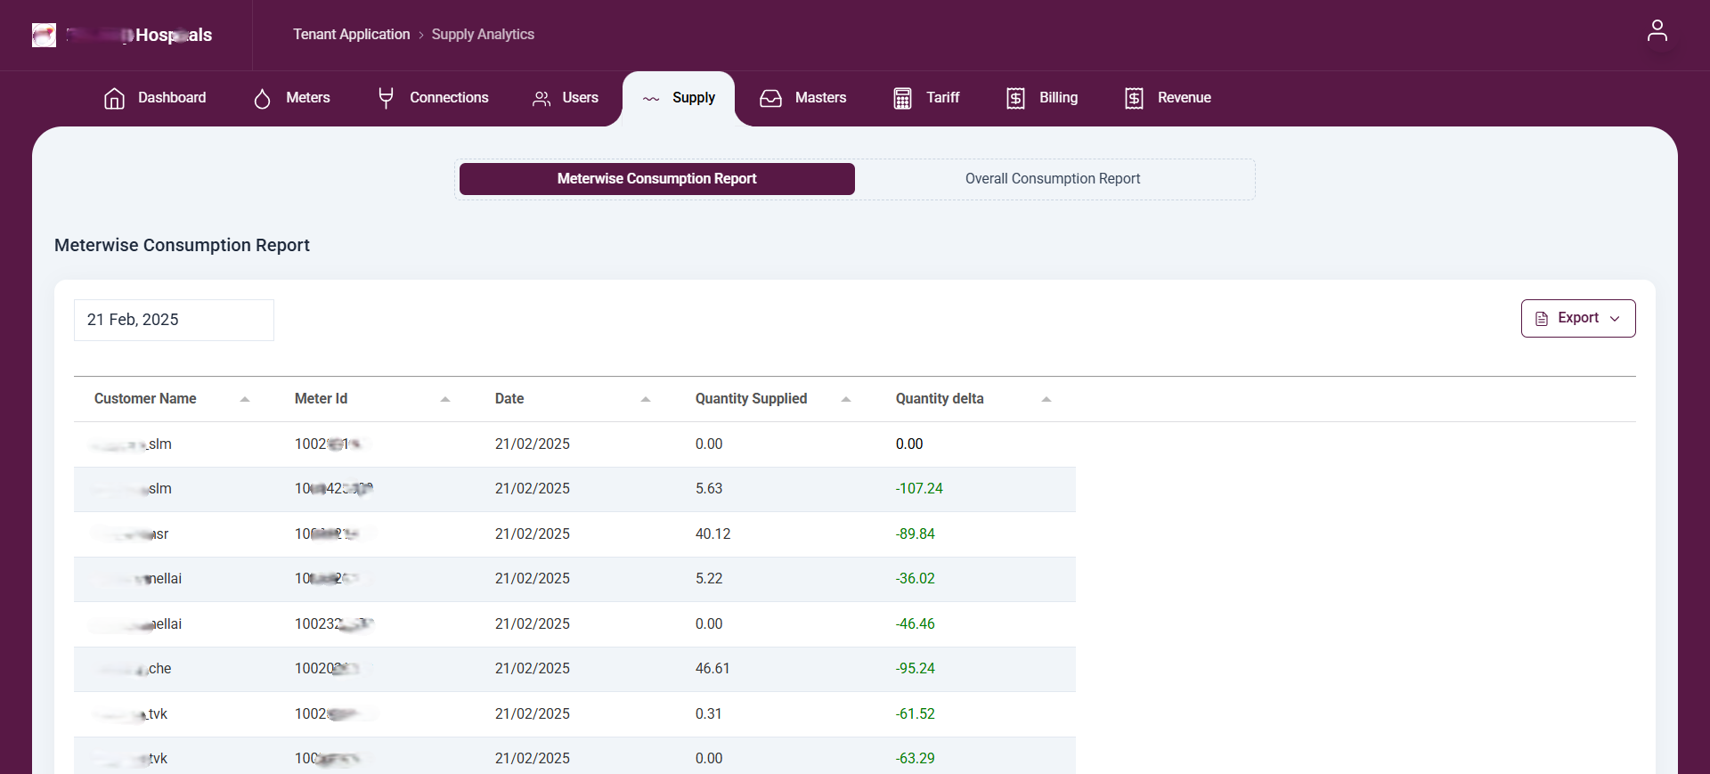The height and width of the screenshot is (774, 1710).
Task: Click the Connections plug icon
Action: pyautogui.click(x=386, y=98)
